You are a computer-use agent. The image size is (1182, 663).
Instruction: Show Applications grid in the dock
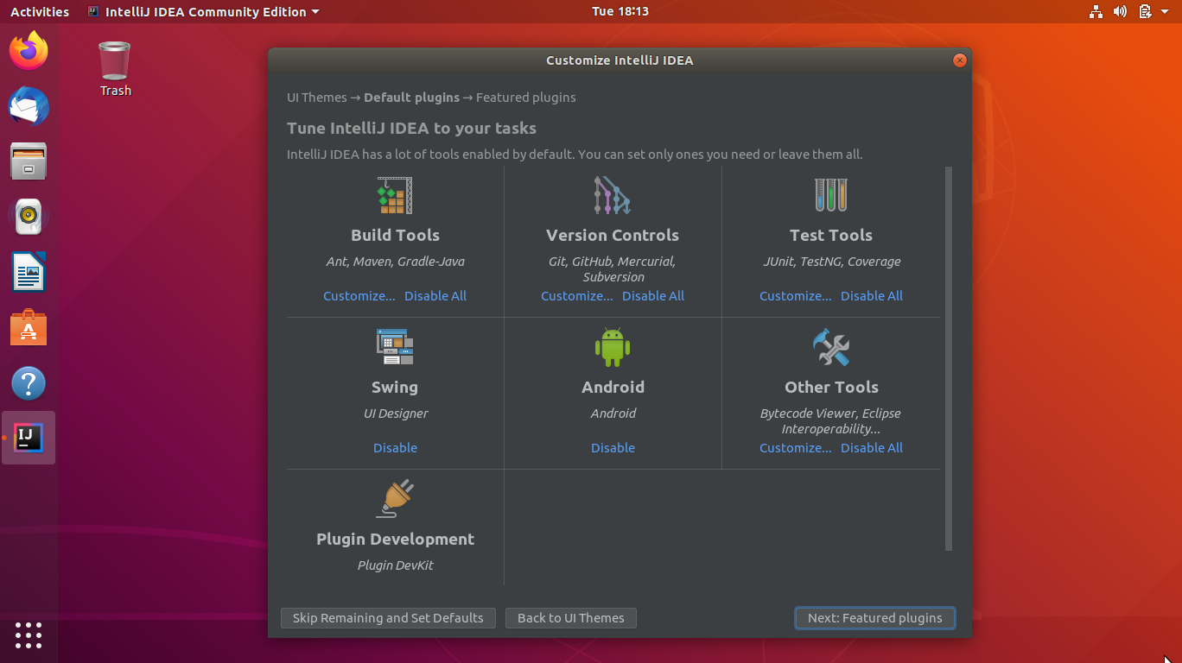pos(29,635)
